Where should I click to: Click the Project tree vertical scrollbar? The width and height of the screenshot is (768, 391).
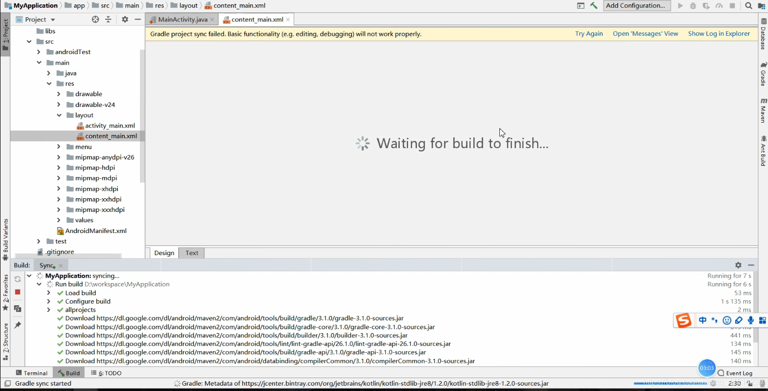point(142,116)
